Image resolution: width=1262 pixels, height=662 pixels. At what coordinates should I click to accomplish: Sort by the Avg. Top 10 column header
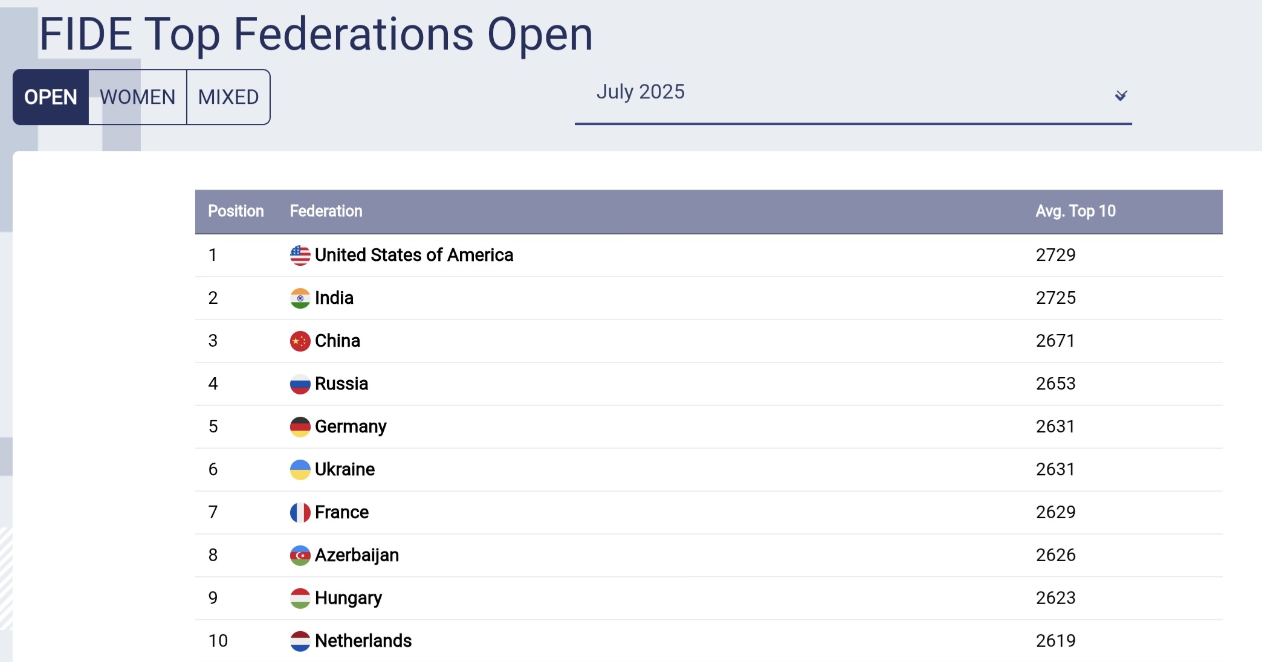(1075, 211)
